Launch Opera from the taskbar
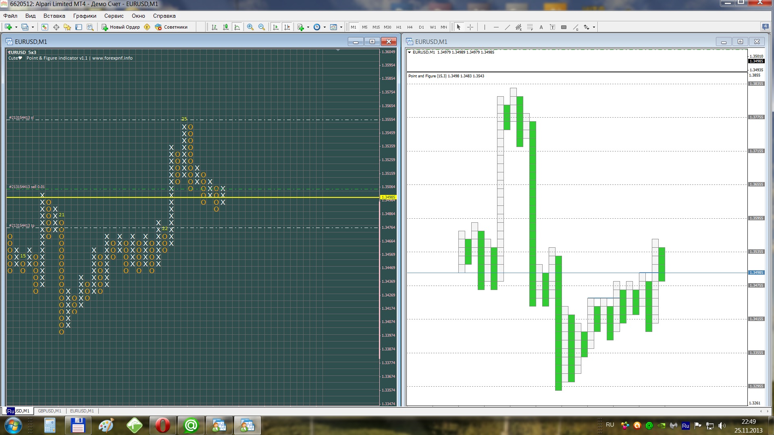The height and width of the screenshot is (435, 774). pos(162,425)
